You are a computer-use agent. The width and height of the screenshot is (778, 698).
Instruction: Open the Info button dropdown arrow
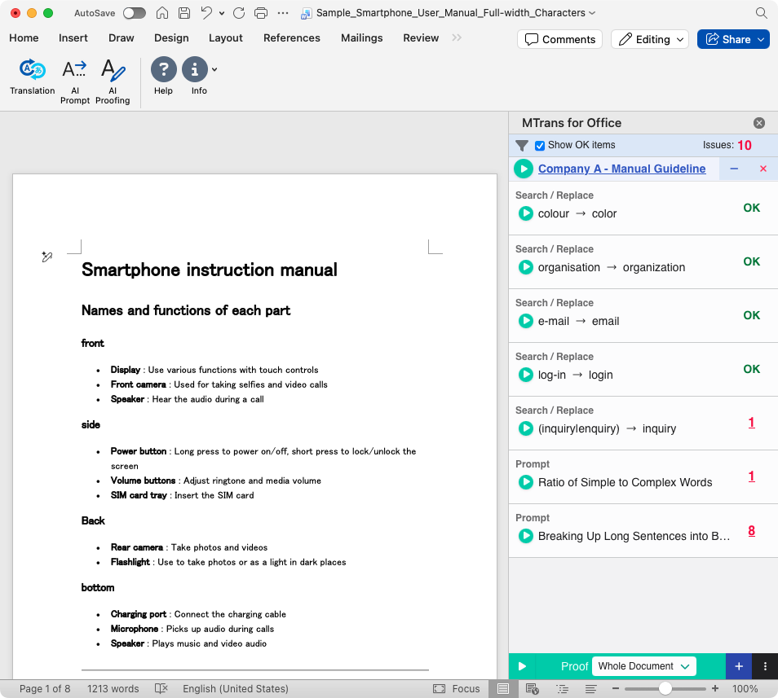(214, 70)
